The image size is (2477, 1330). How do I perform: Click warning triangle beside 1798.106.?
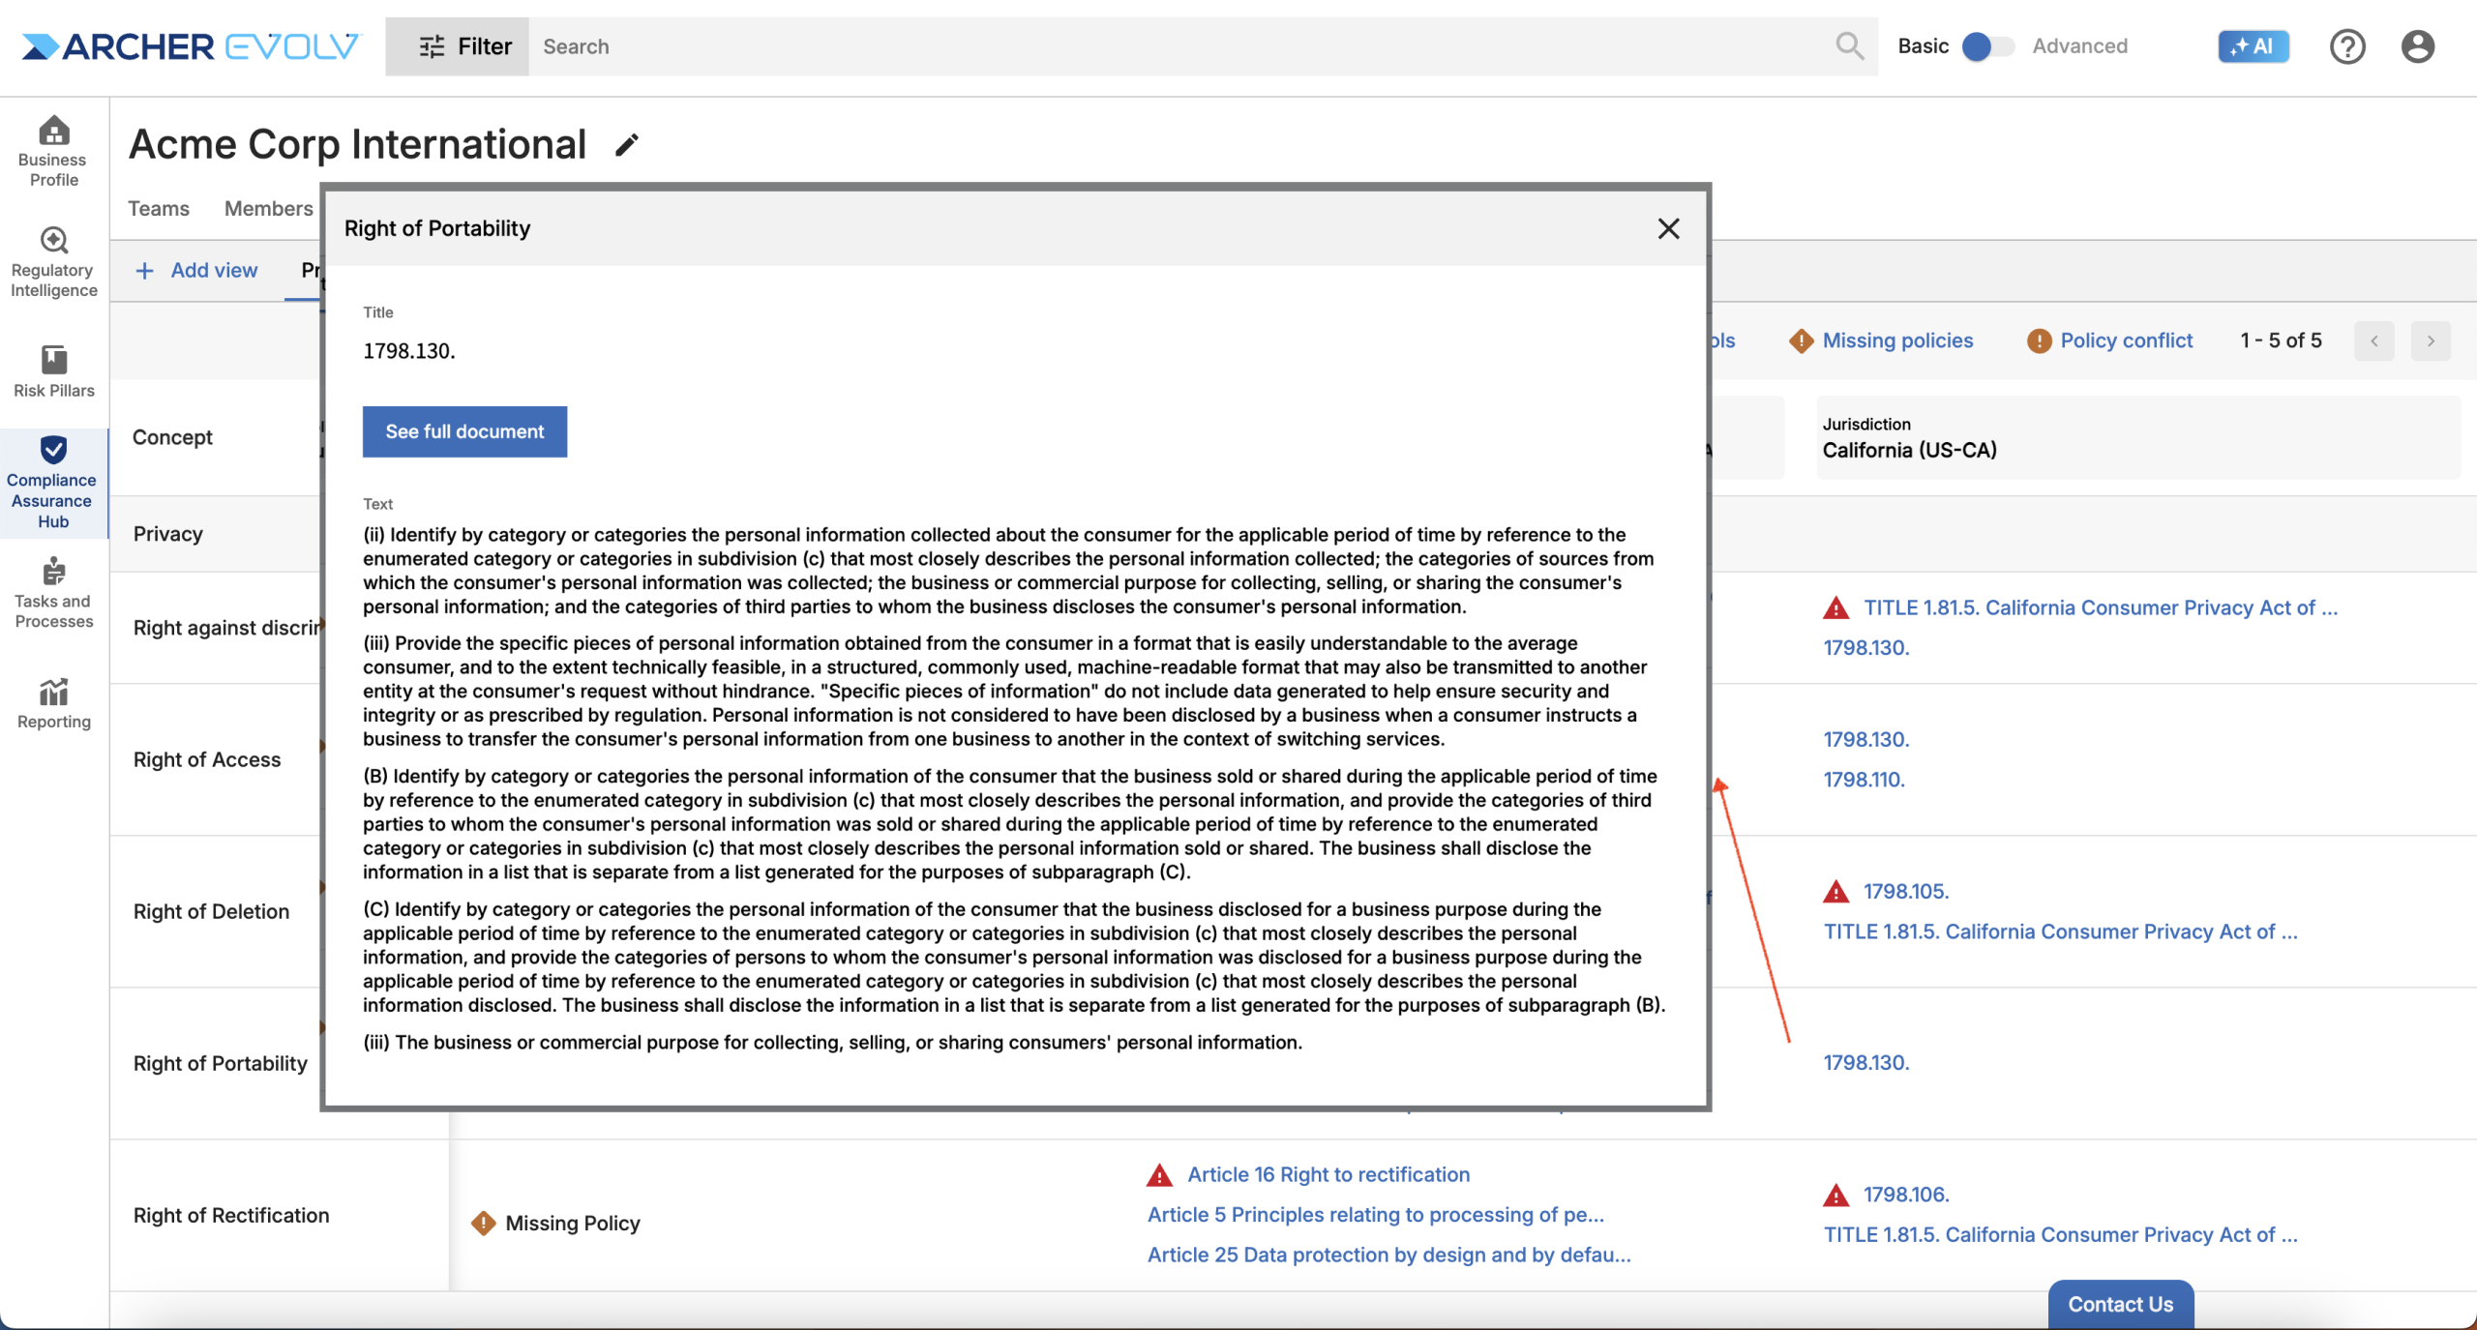[1835, 1196]
